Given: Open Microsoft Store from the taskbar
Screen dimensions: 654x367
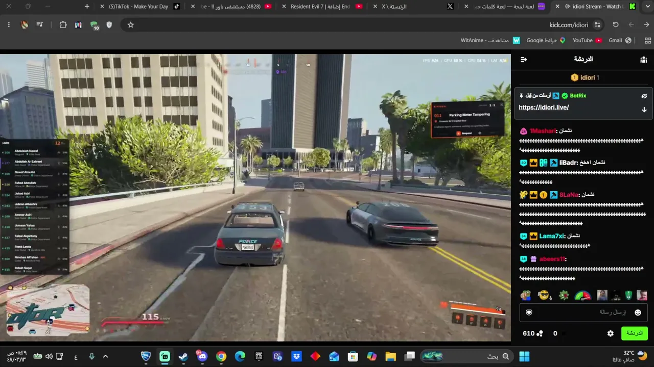Looking at the screenshot, I should pos(353,356).
